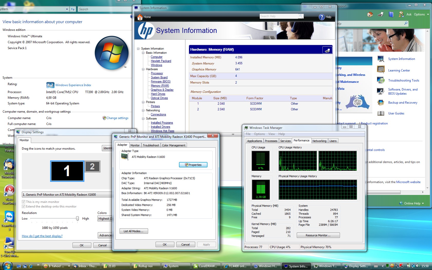
Task: Click the Resource Monitor button
Action: click(318, 235)
